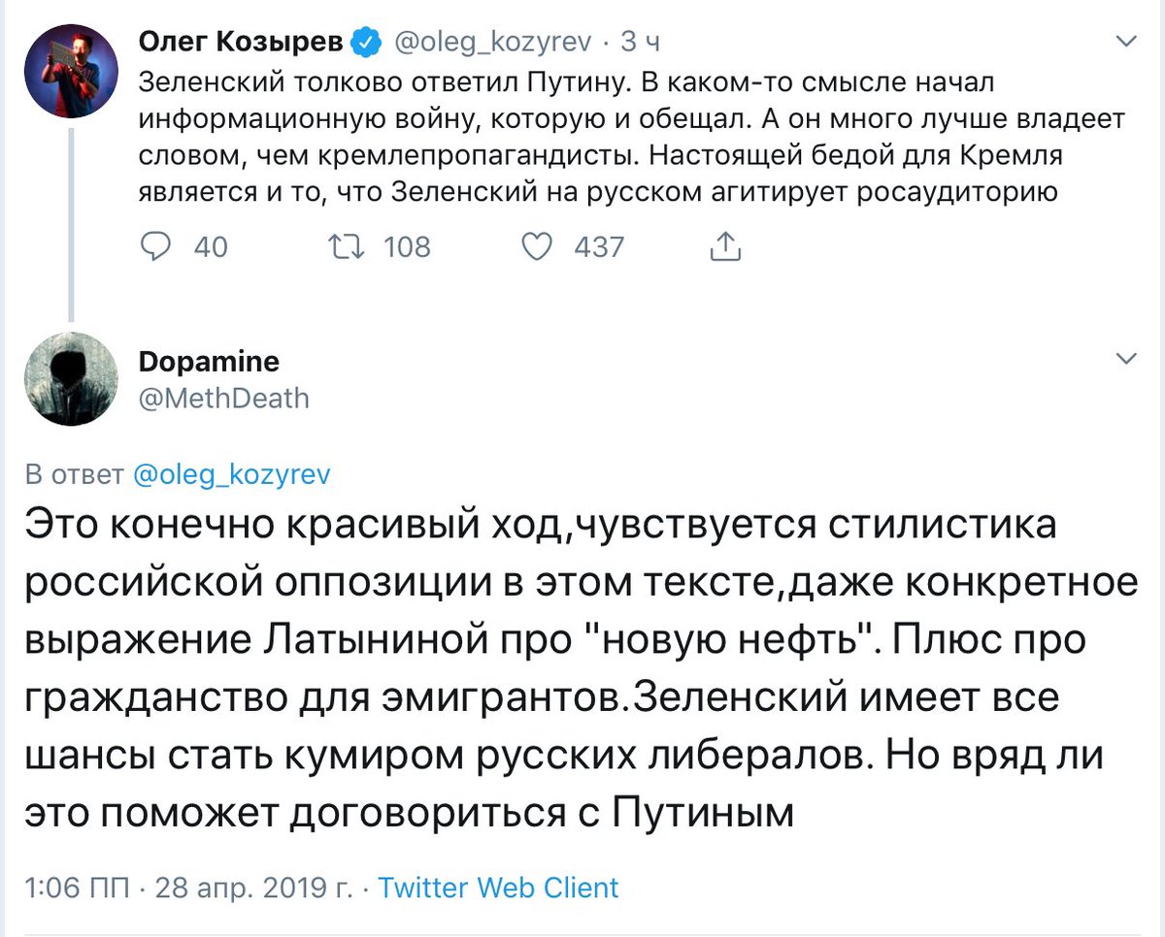The image size is (1165, 937).
Task: Open Dopamine's hooded profile avatar
Action: tap(71, 378)
